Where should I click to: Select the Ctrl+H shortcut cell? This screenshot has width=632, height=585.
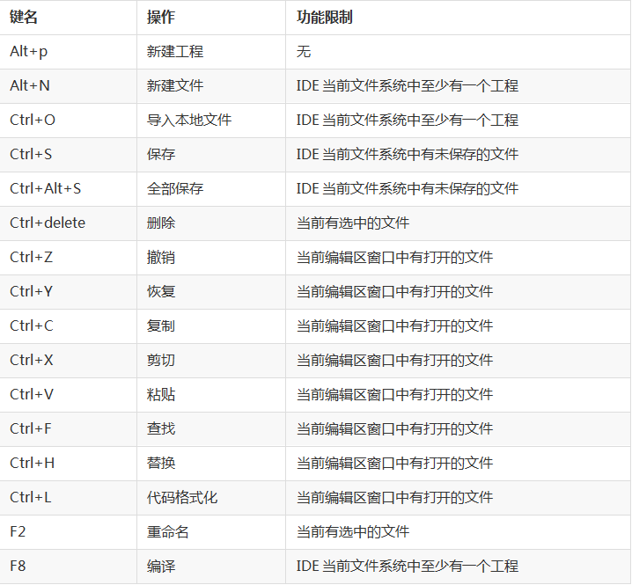click(x=68, y=463)
